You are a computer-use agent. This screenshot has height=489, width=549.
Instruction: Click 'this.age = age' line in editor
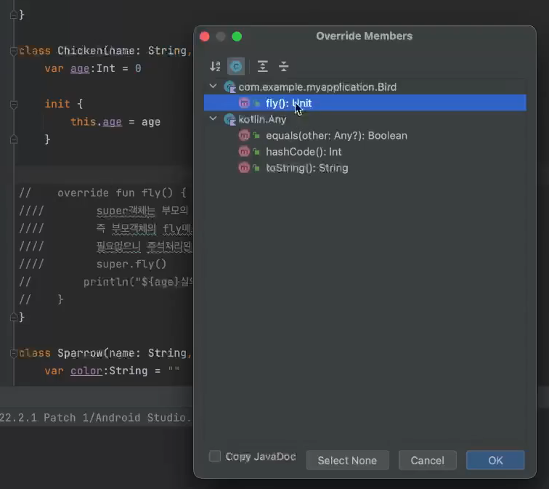click(115, 122)
